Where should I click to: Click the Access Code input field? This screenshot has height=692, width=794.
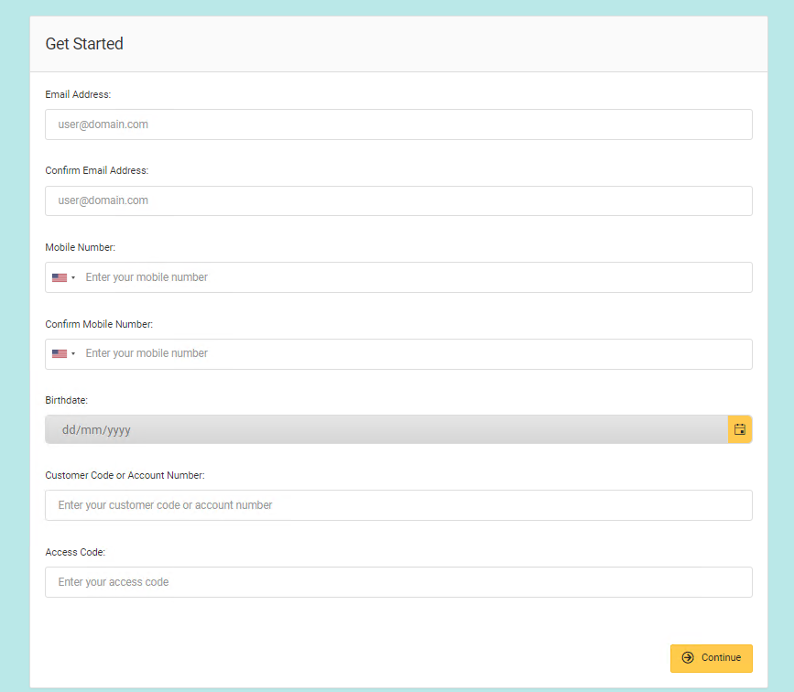[398, 582]
